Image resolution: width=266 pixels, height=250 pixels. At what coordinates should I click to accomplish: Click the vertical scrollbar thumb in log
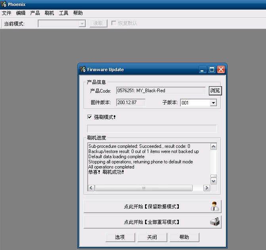[x=214, y=176]
